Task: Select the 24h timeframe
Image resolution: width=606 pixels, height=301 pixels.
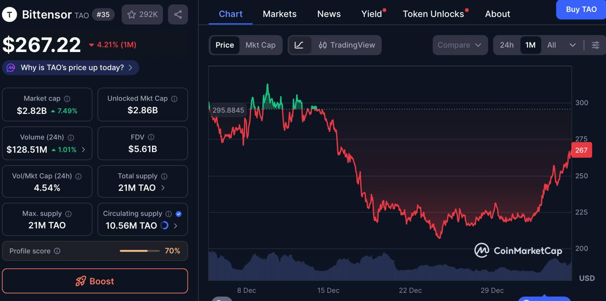Action: pyautogui.click(x=507, y=45)
